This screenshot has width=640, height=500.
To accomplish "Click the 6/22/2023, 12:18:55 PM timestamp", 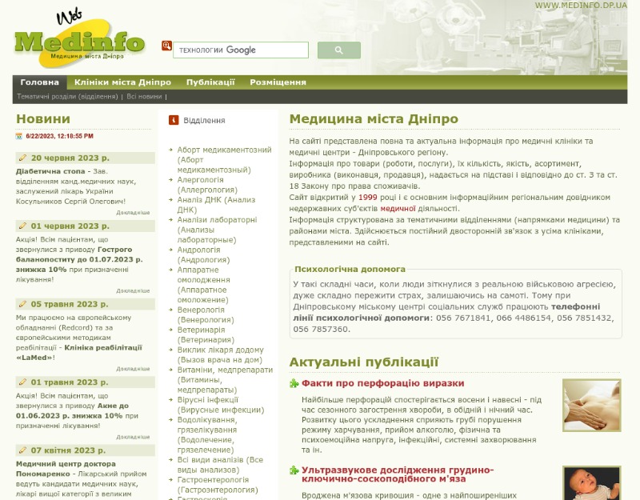I will 59,136.
